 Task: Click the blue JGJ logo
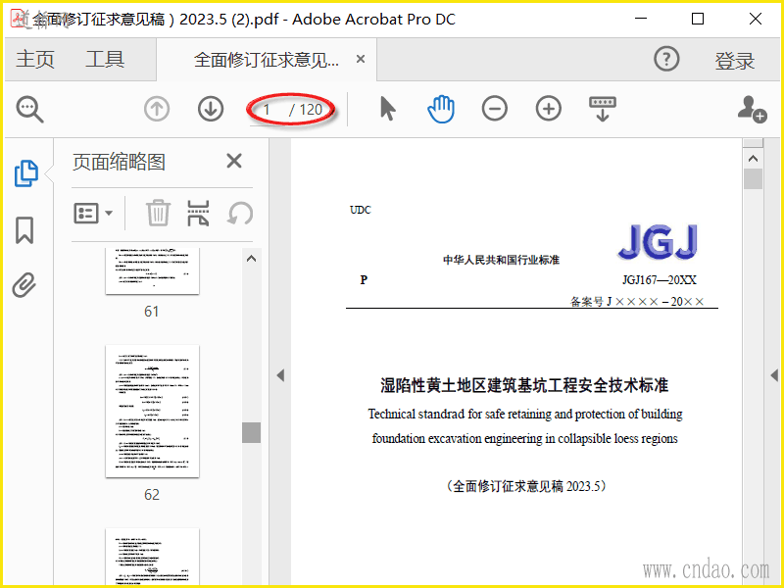(x=658, y=242)
